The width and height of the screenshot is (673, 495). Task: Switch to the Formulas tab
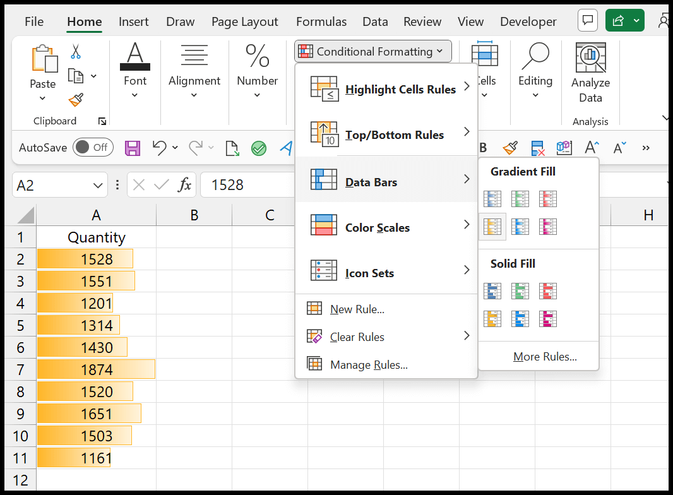pyautogui.click(x=321, y=21)
